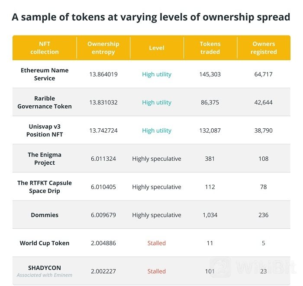303x286 pixels.
Task: Click the WikiBit watermark logo icon
Action: tap(220, 268)
